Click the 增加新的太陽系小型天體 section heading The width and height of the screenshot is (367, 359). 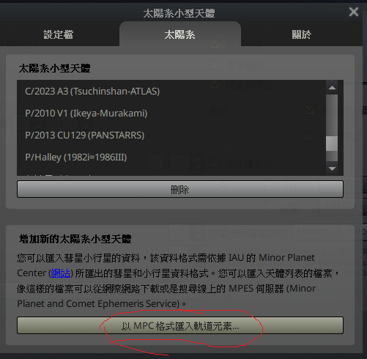click(75, 239)
